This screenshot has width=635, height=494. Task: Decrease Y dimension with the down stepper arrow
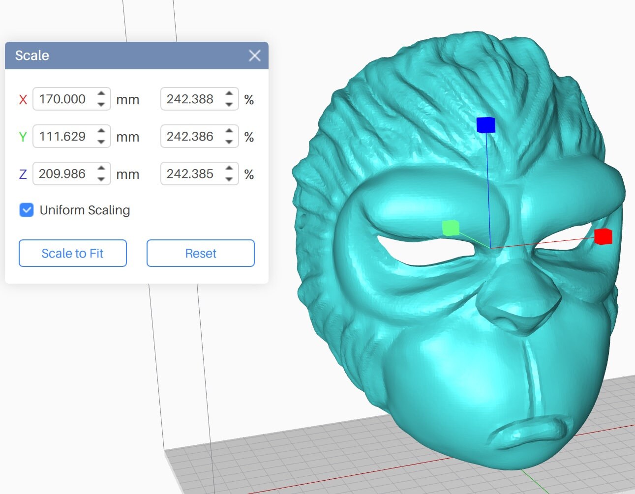pos(101,141)
